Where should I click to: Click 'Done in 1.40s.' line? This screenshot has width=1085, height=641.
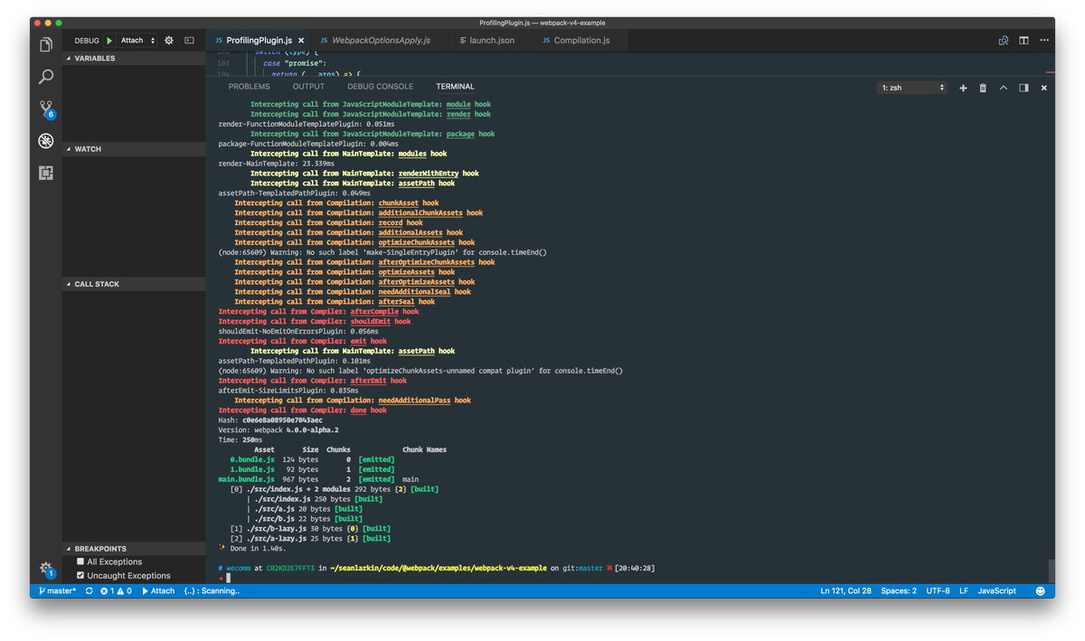[x=254, y=548]
